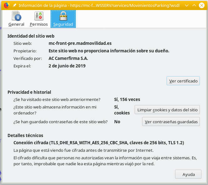This screenshot has width=208, height=185.
Task: Open the General tab
Action: 16,19
